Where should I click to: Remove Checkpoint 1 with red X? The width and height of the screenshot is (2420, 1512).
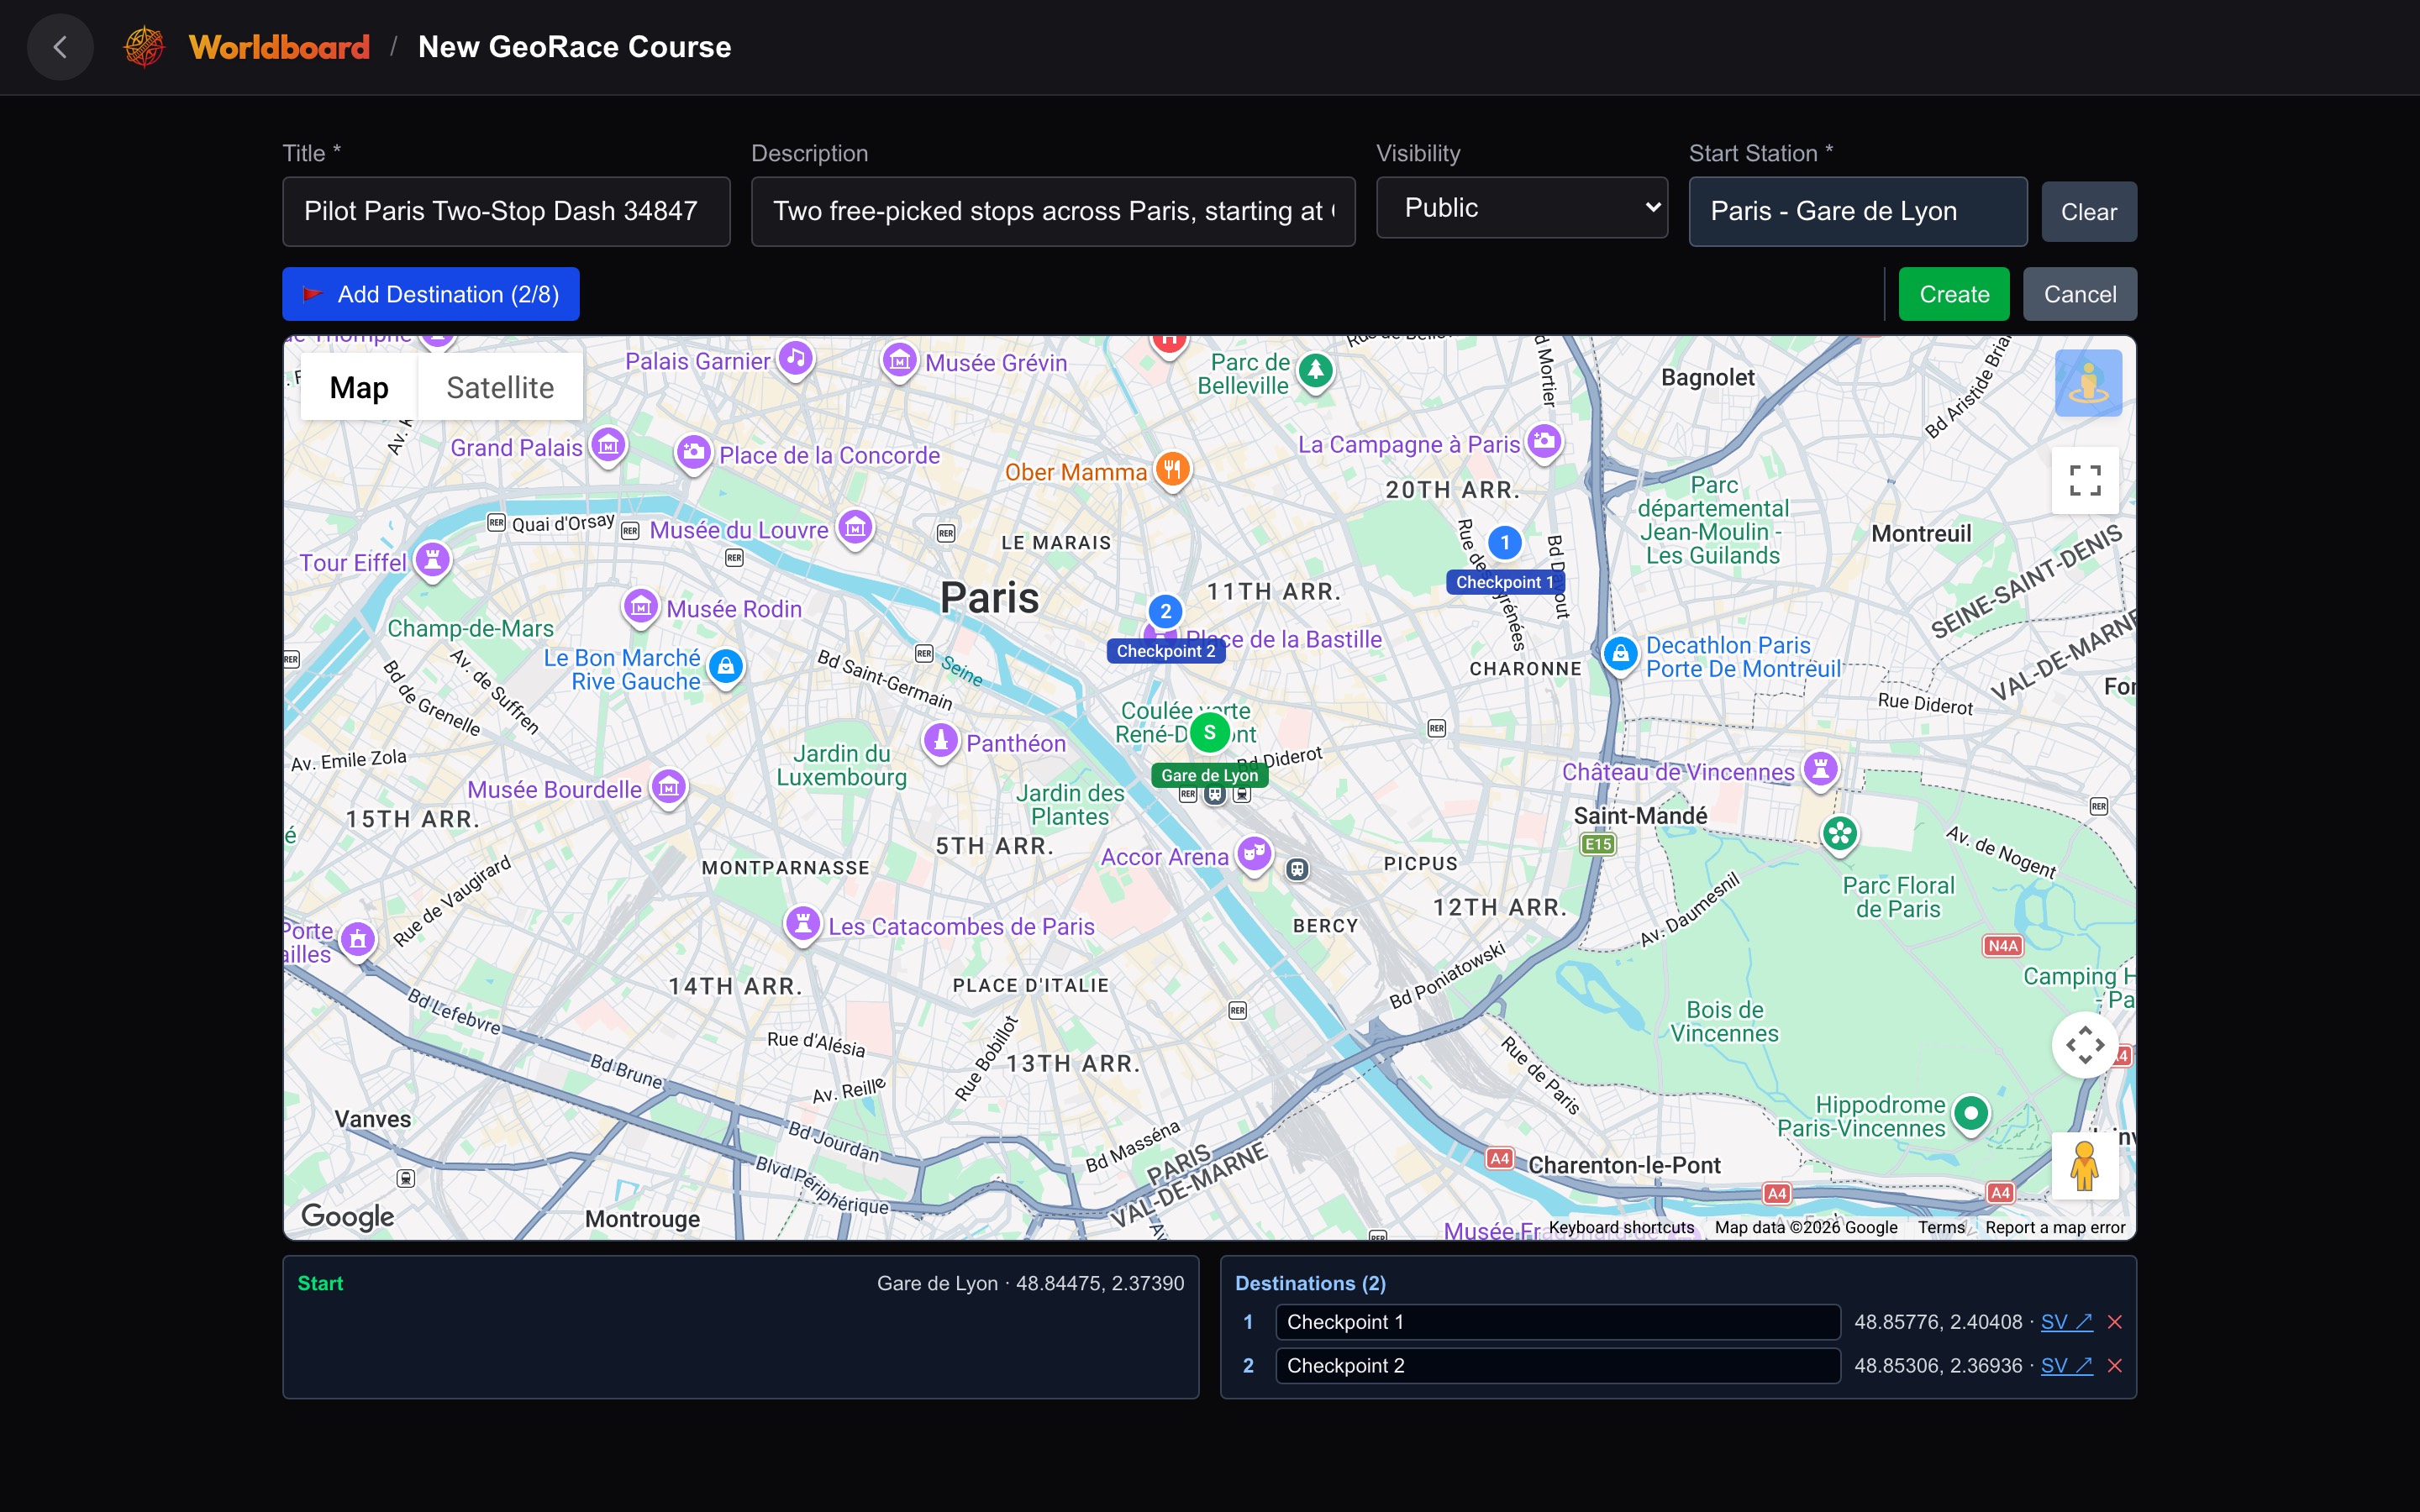point(2115,1322)
